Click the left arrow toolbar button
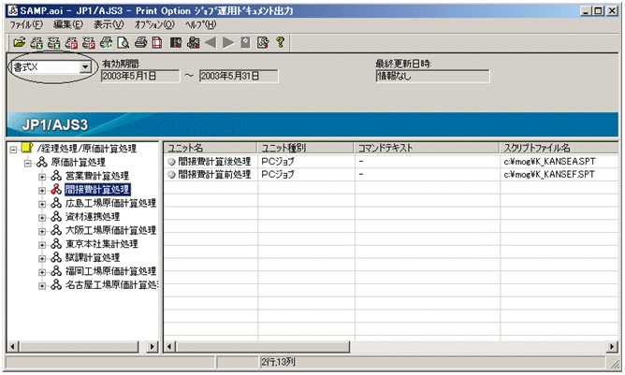Image resolution: width=625 pixels, height=375 pixels. point(211,42)
